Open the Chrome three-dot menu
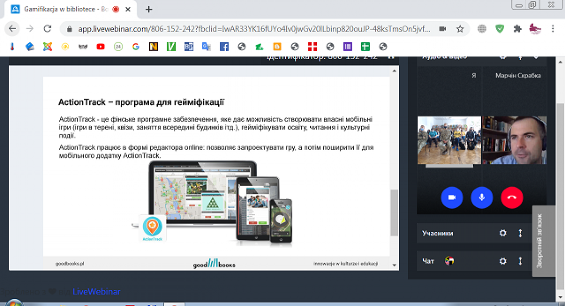The height and width of the screenshot is (306, 565). [x=552, y=29]
